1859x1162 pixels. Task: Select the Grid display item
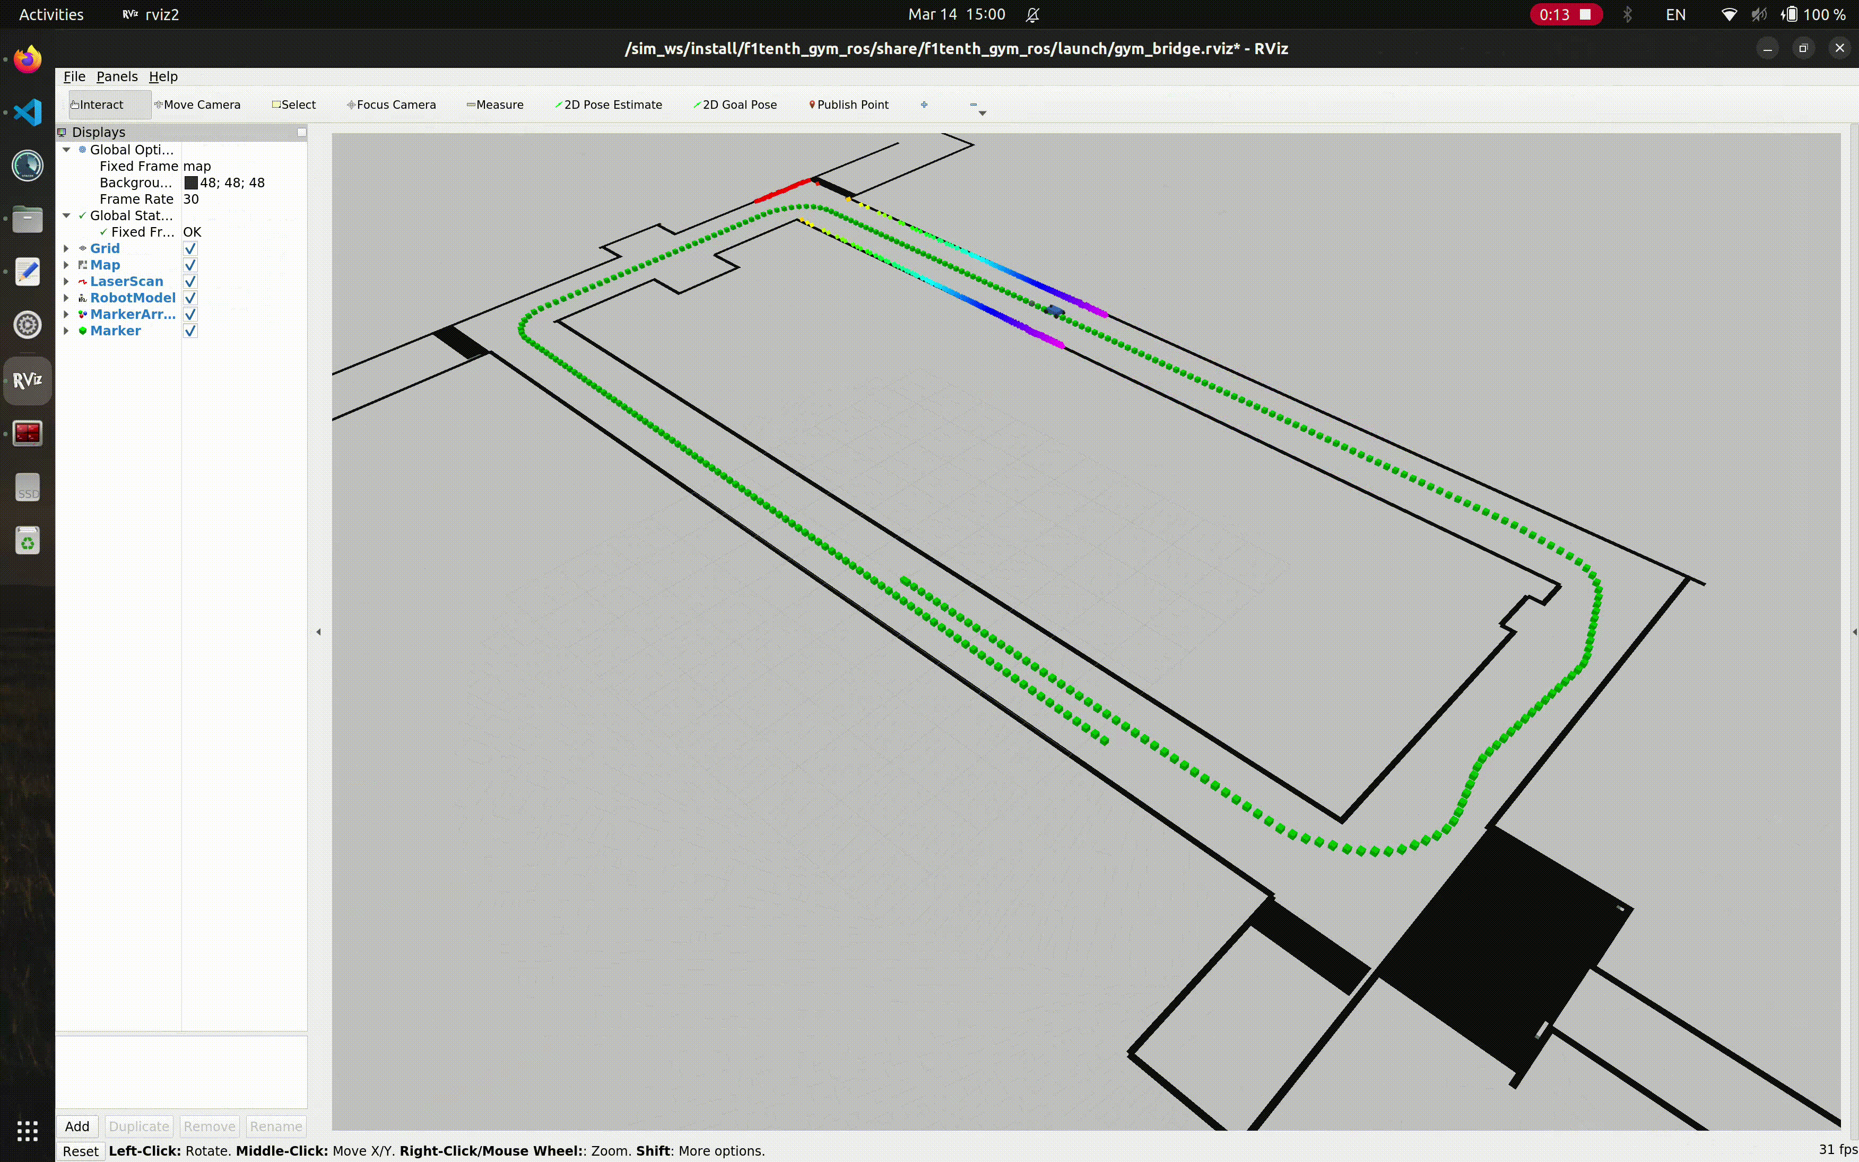(x=105, y=248)
